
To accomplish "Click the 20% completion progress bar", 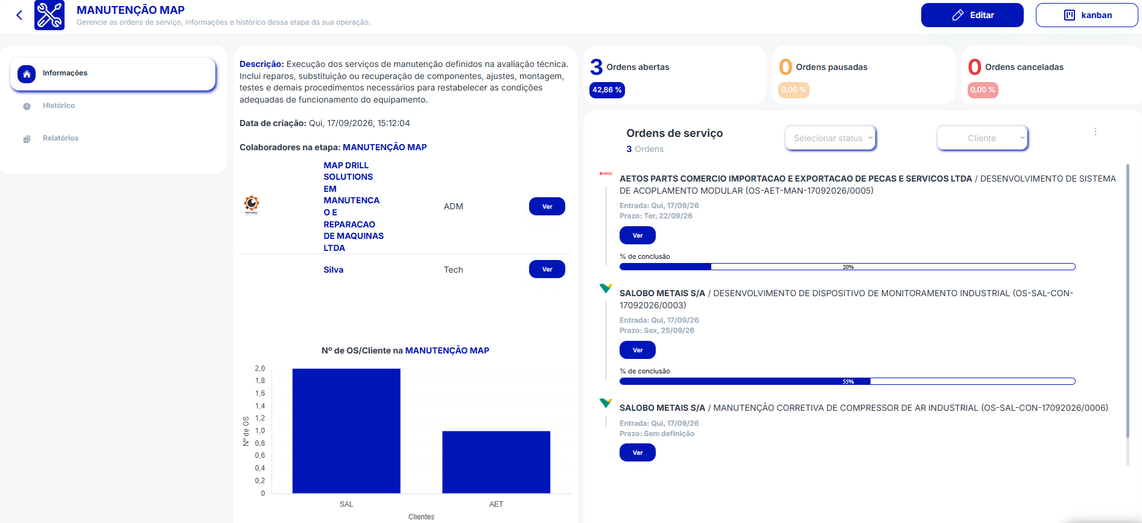I will tap(847, 267).
